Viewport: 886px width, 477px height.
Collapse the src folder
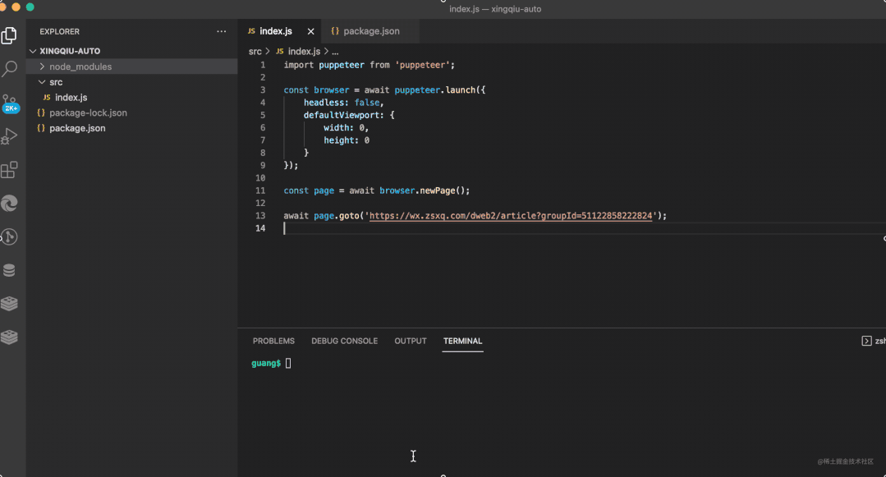coord(42,82)
